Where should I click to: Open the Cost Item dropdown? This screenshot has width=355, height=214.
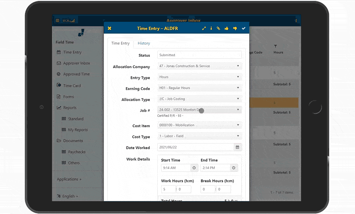coord(199,125)
